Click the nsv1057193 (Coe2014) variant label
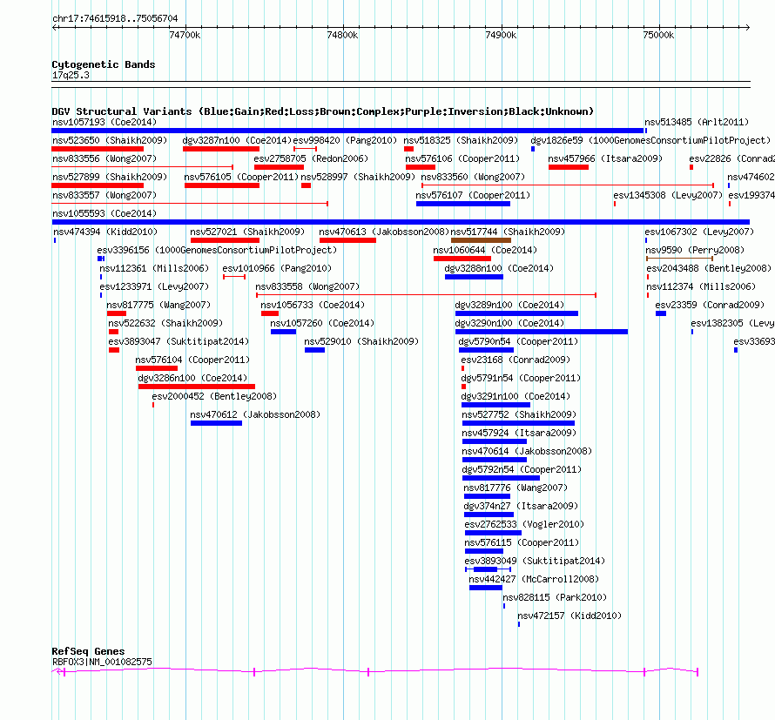Image resolution: width=775 pixels, height=720 pixels. point(104,122)
